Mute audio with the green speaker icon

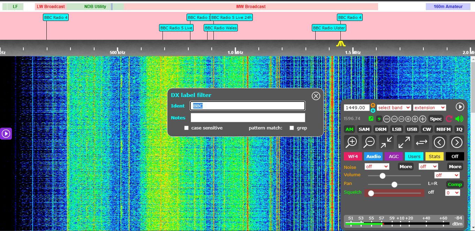coord(459,119)
